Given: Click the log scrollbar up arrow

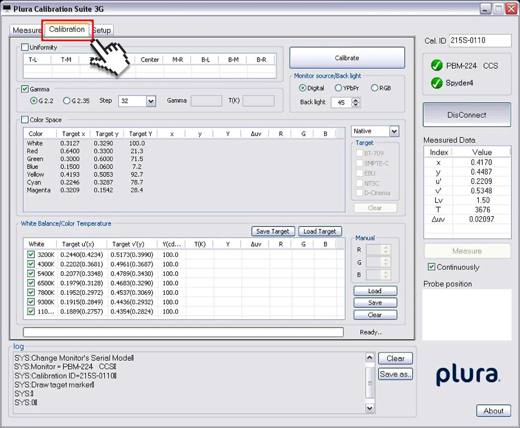Looking at the screenshot, I should pyautogui.click(x=370, y=357).
